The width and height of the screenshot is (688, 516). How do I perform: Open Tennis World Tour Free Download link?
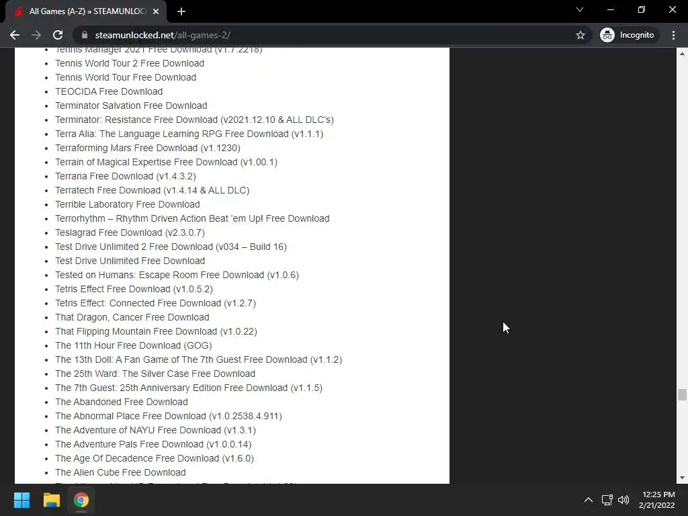coord(126,77)
